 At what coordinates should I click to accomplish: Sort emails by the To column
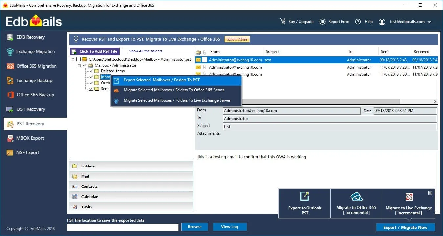click(x=362, y=52)
